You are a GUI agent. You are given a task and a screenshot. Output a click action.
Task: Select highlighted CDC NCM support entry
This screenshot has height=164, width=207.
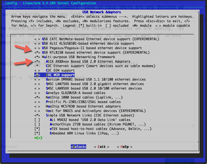(x=54, y=75)
